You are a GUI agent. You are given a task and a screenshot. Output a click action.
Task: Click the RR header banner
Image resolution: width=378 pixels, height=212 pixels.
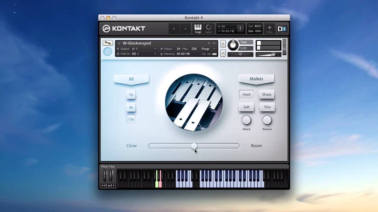tap(131, 79)
